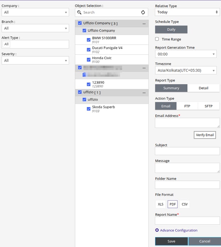
Task: Uncheck the Skoda Superb checkbox
Action: [89, 109]
